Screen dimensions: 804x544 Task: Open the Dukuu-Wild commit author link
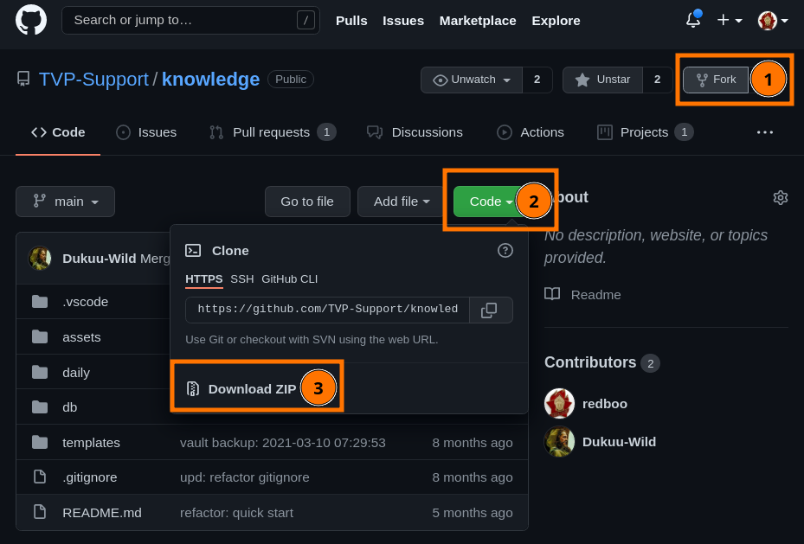(x=99, y=259)
